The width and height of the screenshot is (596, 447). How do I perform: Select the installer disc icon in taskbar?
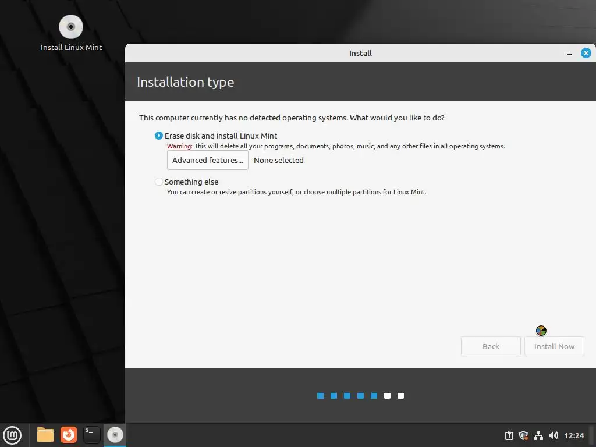(115, 435)
